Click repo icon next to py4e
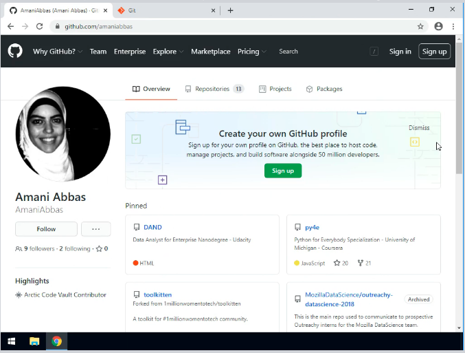Screen dimensions: 465x353 coord(297,227)
